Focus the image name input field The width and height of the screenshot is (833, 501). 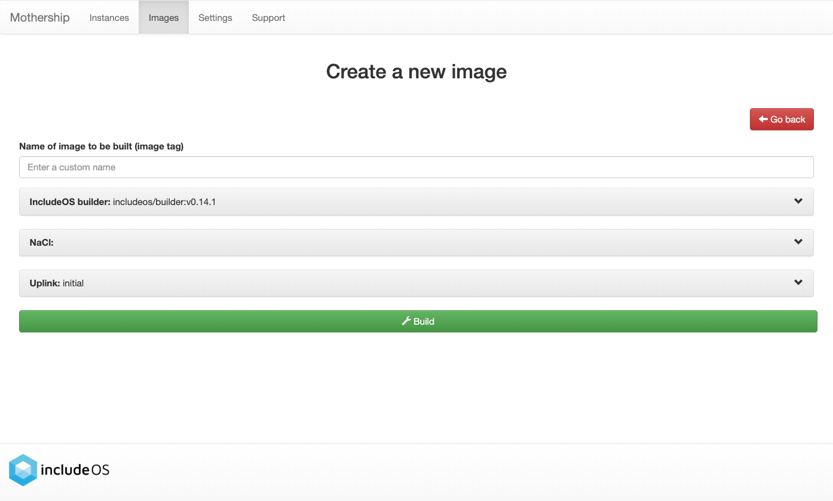click(416, 167)
